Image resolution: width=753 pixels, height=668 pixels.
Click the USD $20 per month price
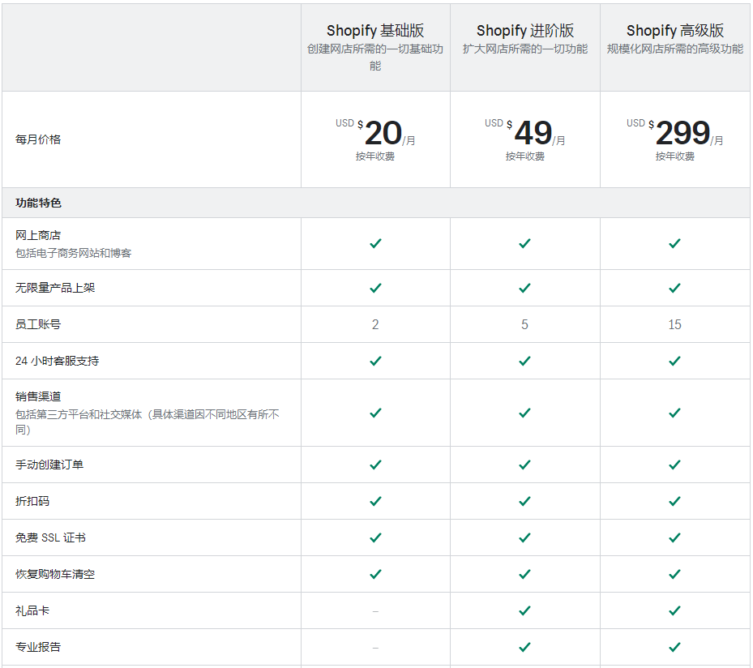(x=382, y=133)
